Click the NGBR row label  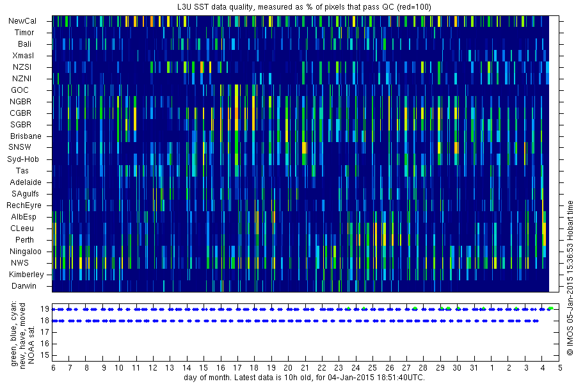tap(20, 102)
